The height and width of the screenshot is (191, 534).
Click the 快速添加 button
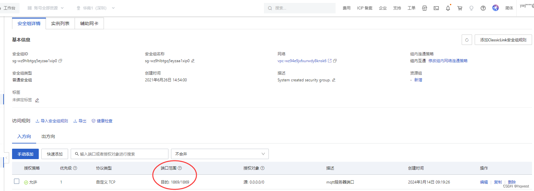pyautogui.click(x=55, y=154)
